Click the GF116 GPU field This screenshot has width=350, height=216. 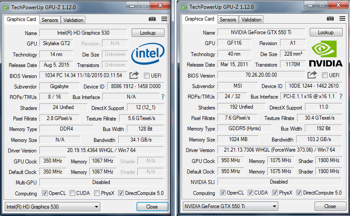tap(234, 43)
